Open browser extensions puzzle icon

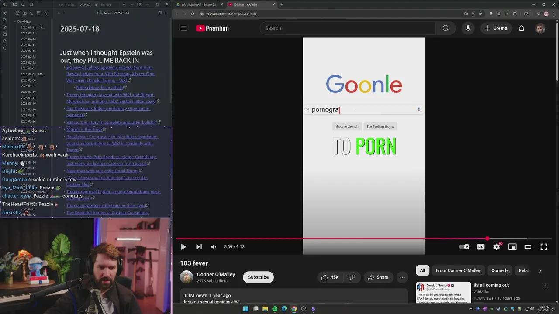click(514, 14)
